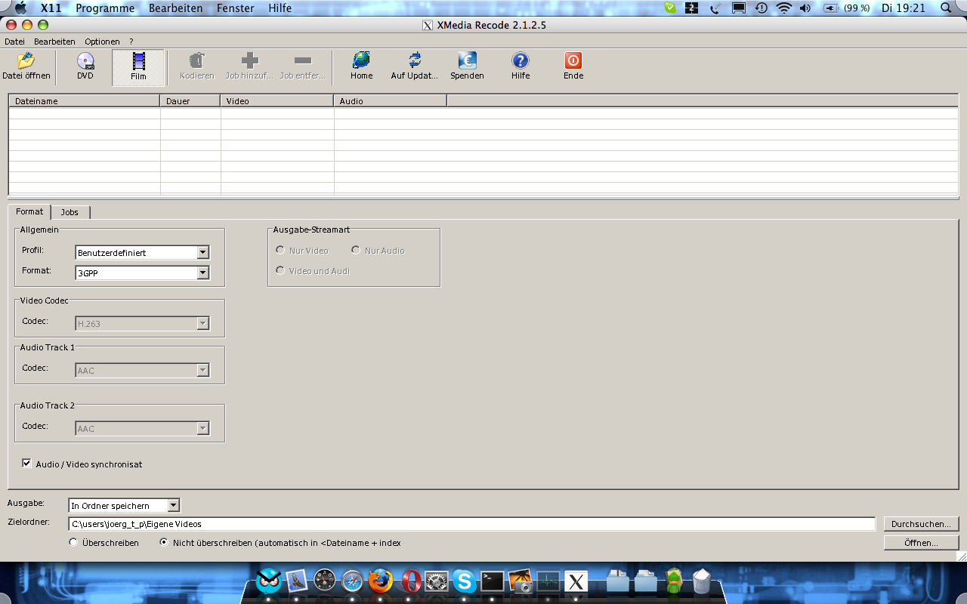Screen dimensions: 967x604
Task: Click the Adium duck icon in dock
Action: click(674, 581)
